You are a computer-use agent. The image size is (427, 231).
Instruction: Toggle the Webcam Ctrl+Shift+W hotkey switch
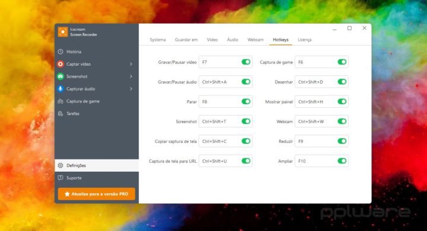click(342, 121)
